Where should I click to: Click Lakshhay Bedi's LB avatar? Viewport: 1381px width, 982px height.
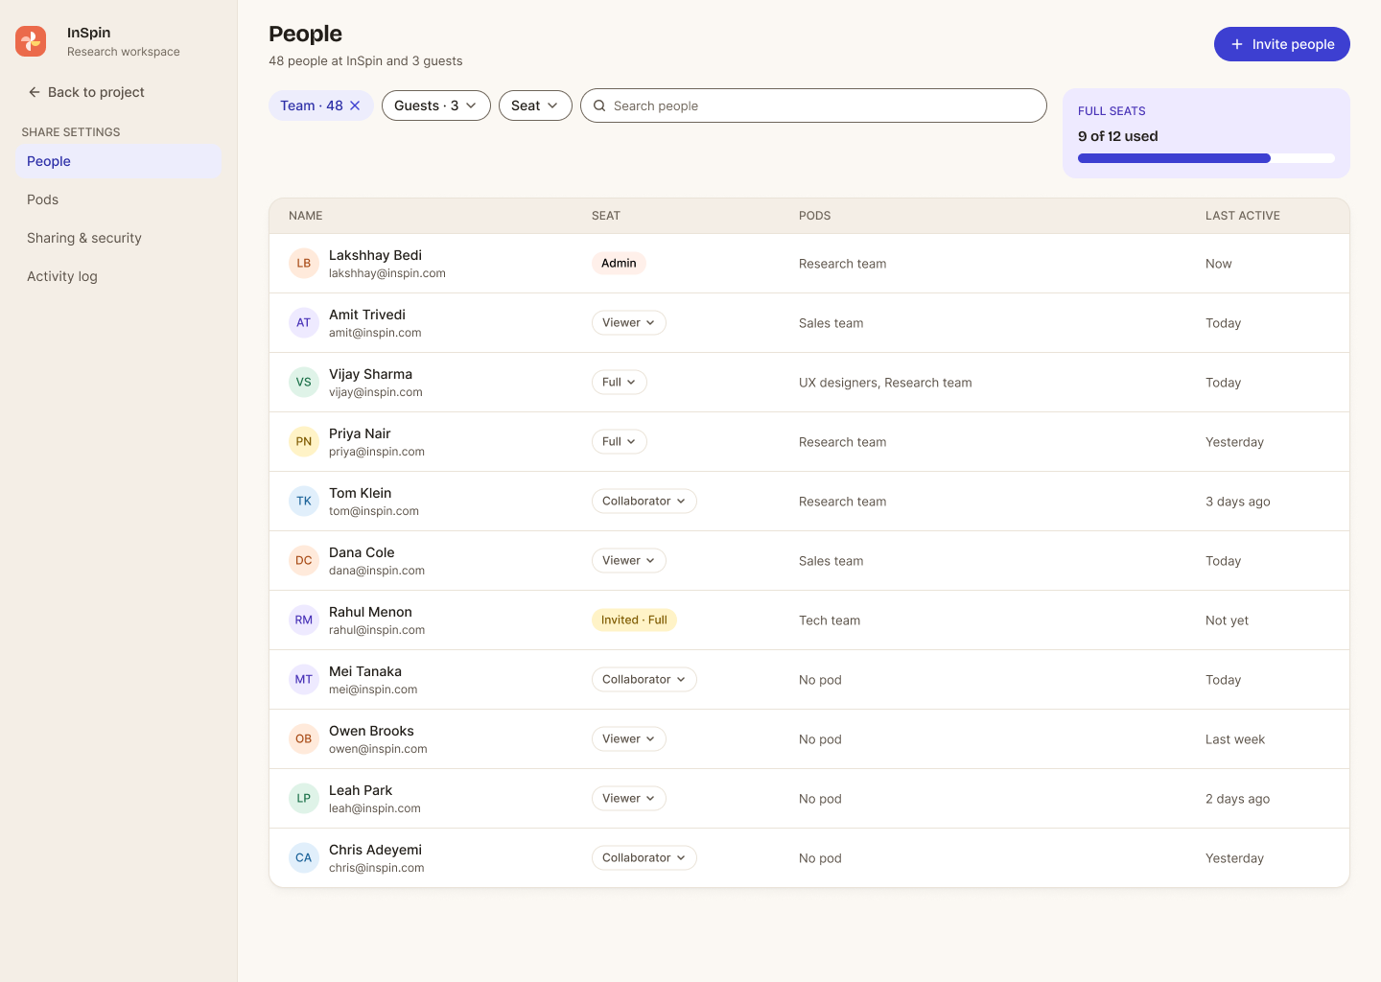304,263
